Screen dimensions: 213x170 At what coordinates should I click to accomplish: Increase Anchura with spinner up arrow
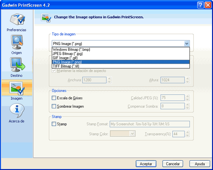(x=109, y=79)
